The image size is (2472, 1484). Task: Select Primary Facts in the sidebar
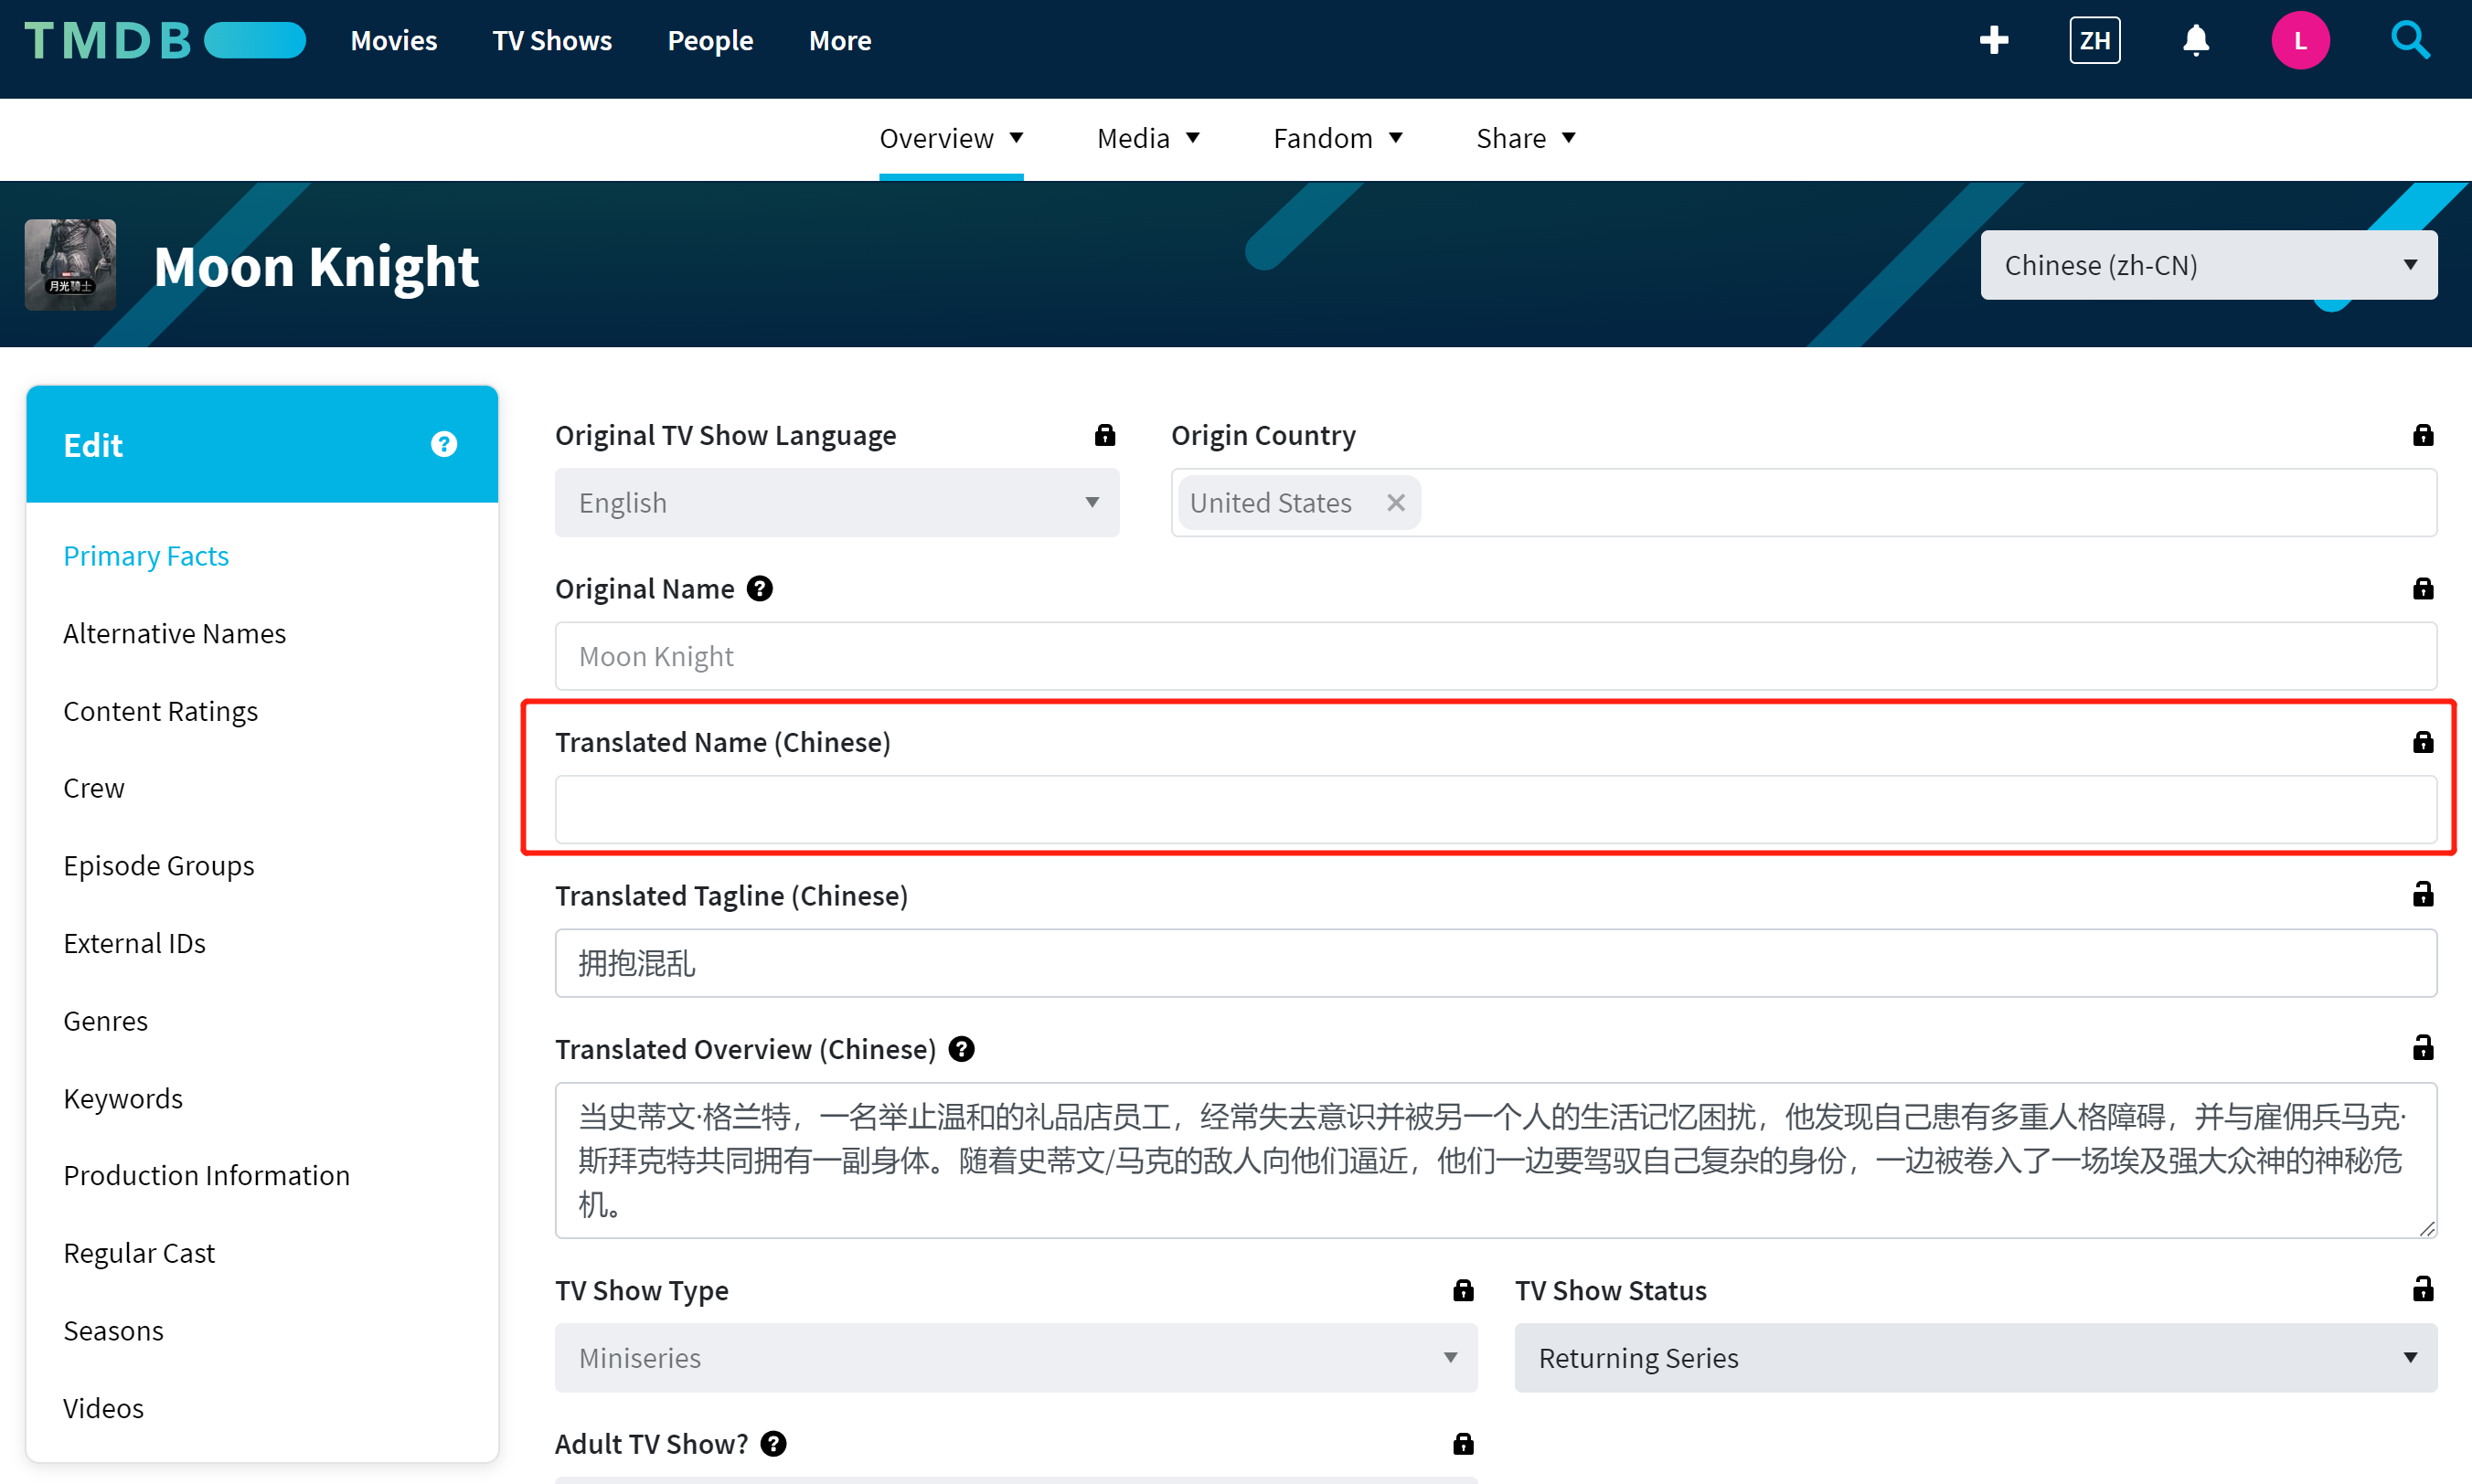tap(146, 556)
